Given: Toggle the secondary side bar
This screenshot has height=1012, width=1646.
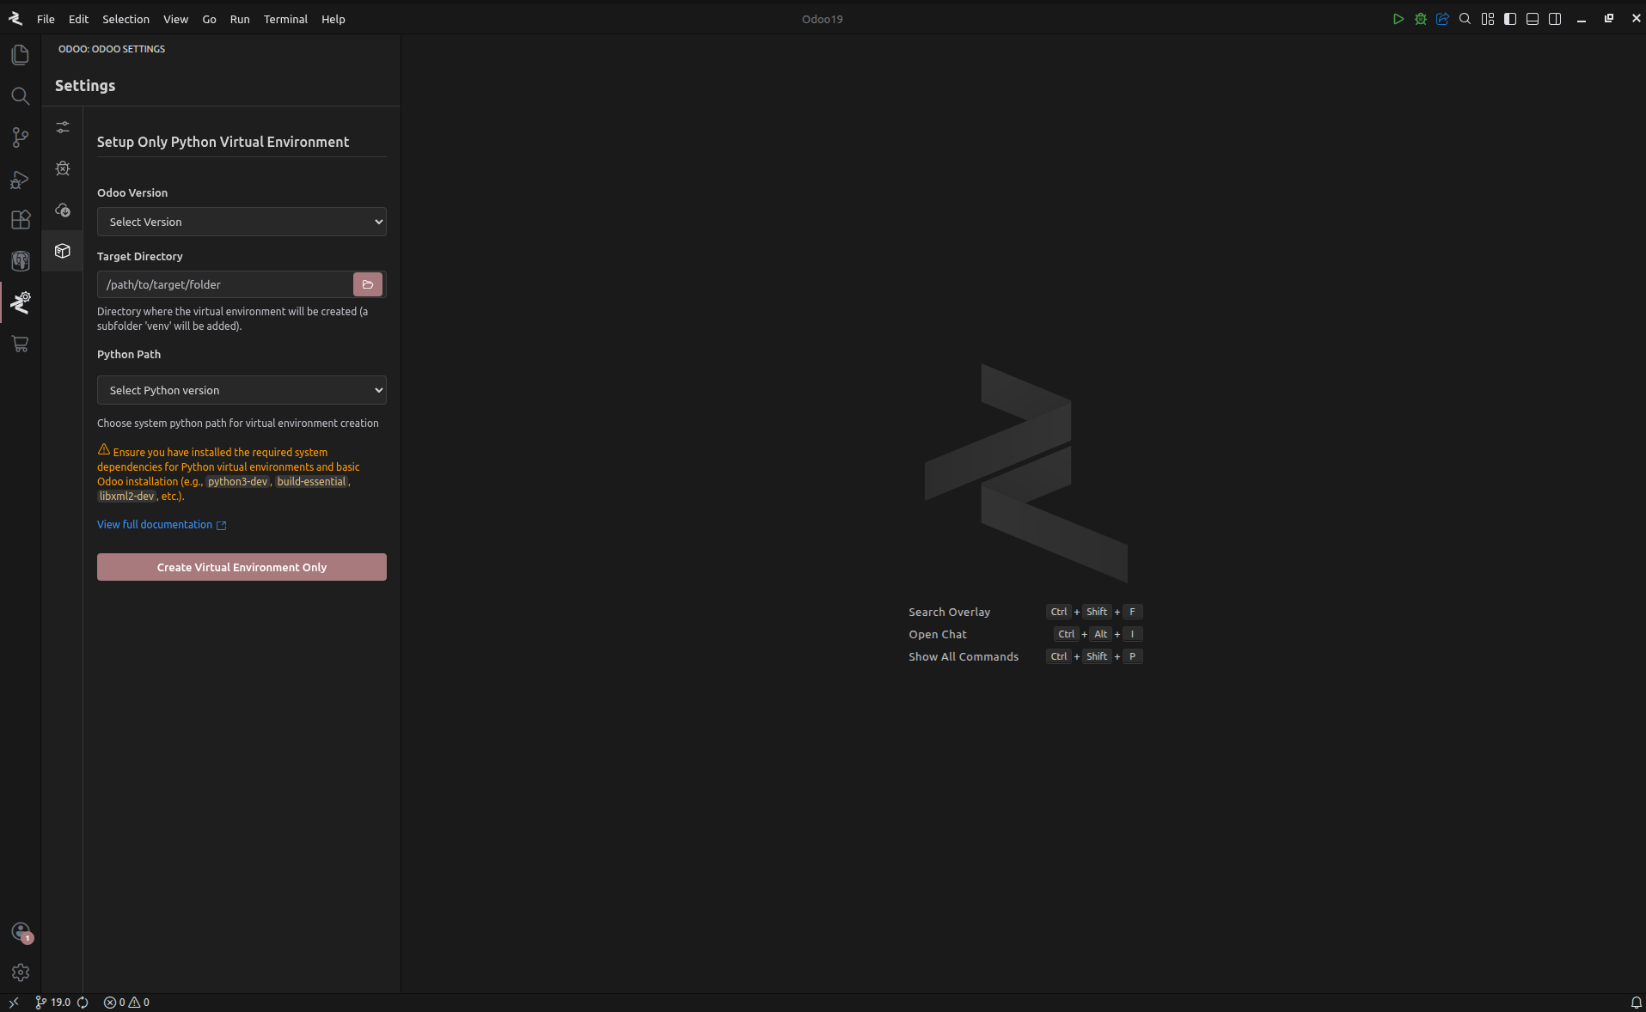Looking at the screenshot, I should tap(1555, 19).
